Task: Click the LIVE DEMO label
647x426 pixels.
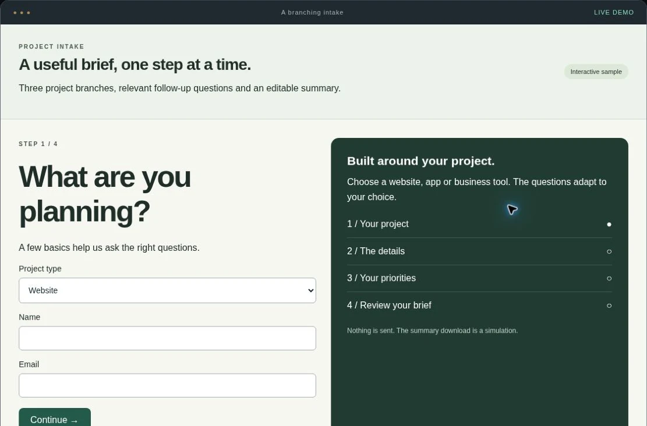Action: (614, 12)
